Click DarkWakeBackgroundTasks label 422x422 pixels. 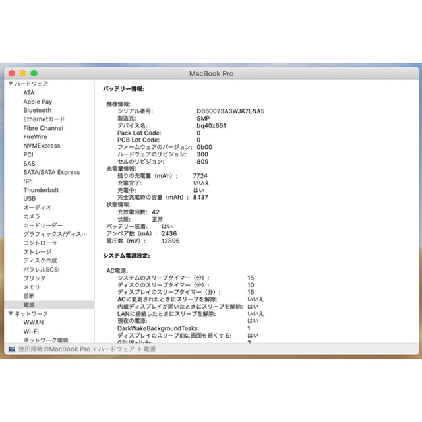tap(158, 328)
